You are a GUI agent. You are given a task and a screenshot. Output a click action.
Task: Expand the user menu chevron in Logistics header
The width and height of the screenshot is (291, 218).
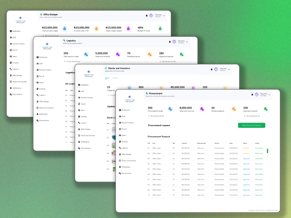[187, 42]
